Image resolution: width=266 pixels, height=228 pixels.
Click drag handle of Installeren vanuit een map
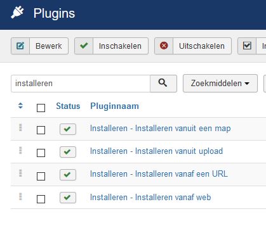click(20, 128)
